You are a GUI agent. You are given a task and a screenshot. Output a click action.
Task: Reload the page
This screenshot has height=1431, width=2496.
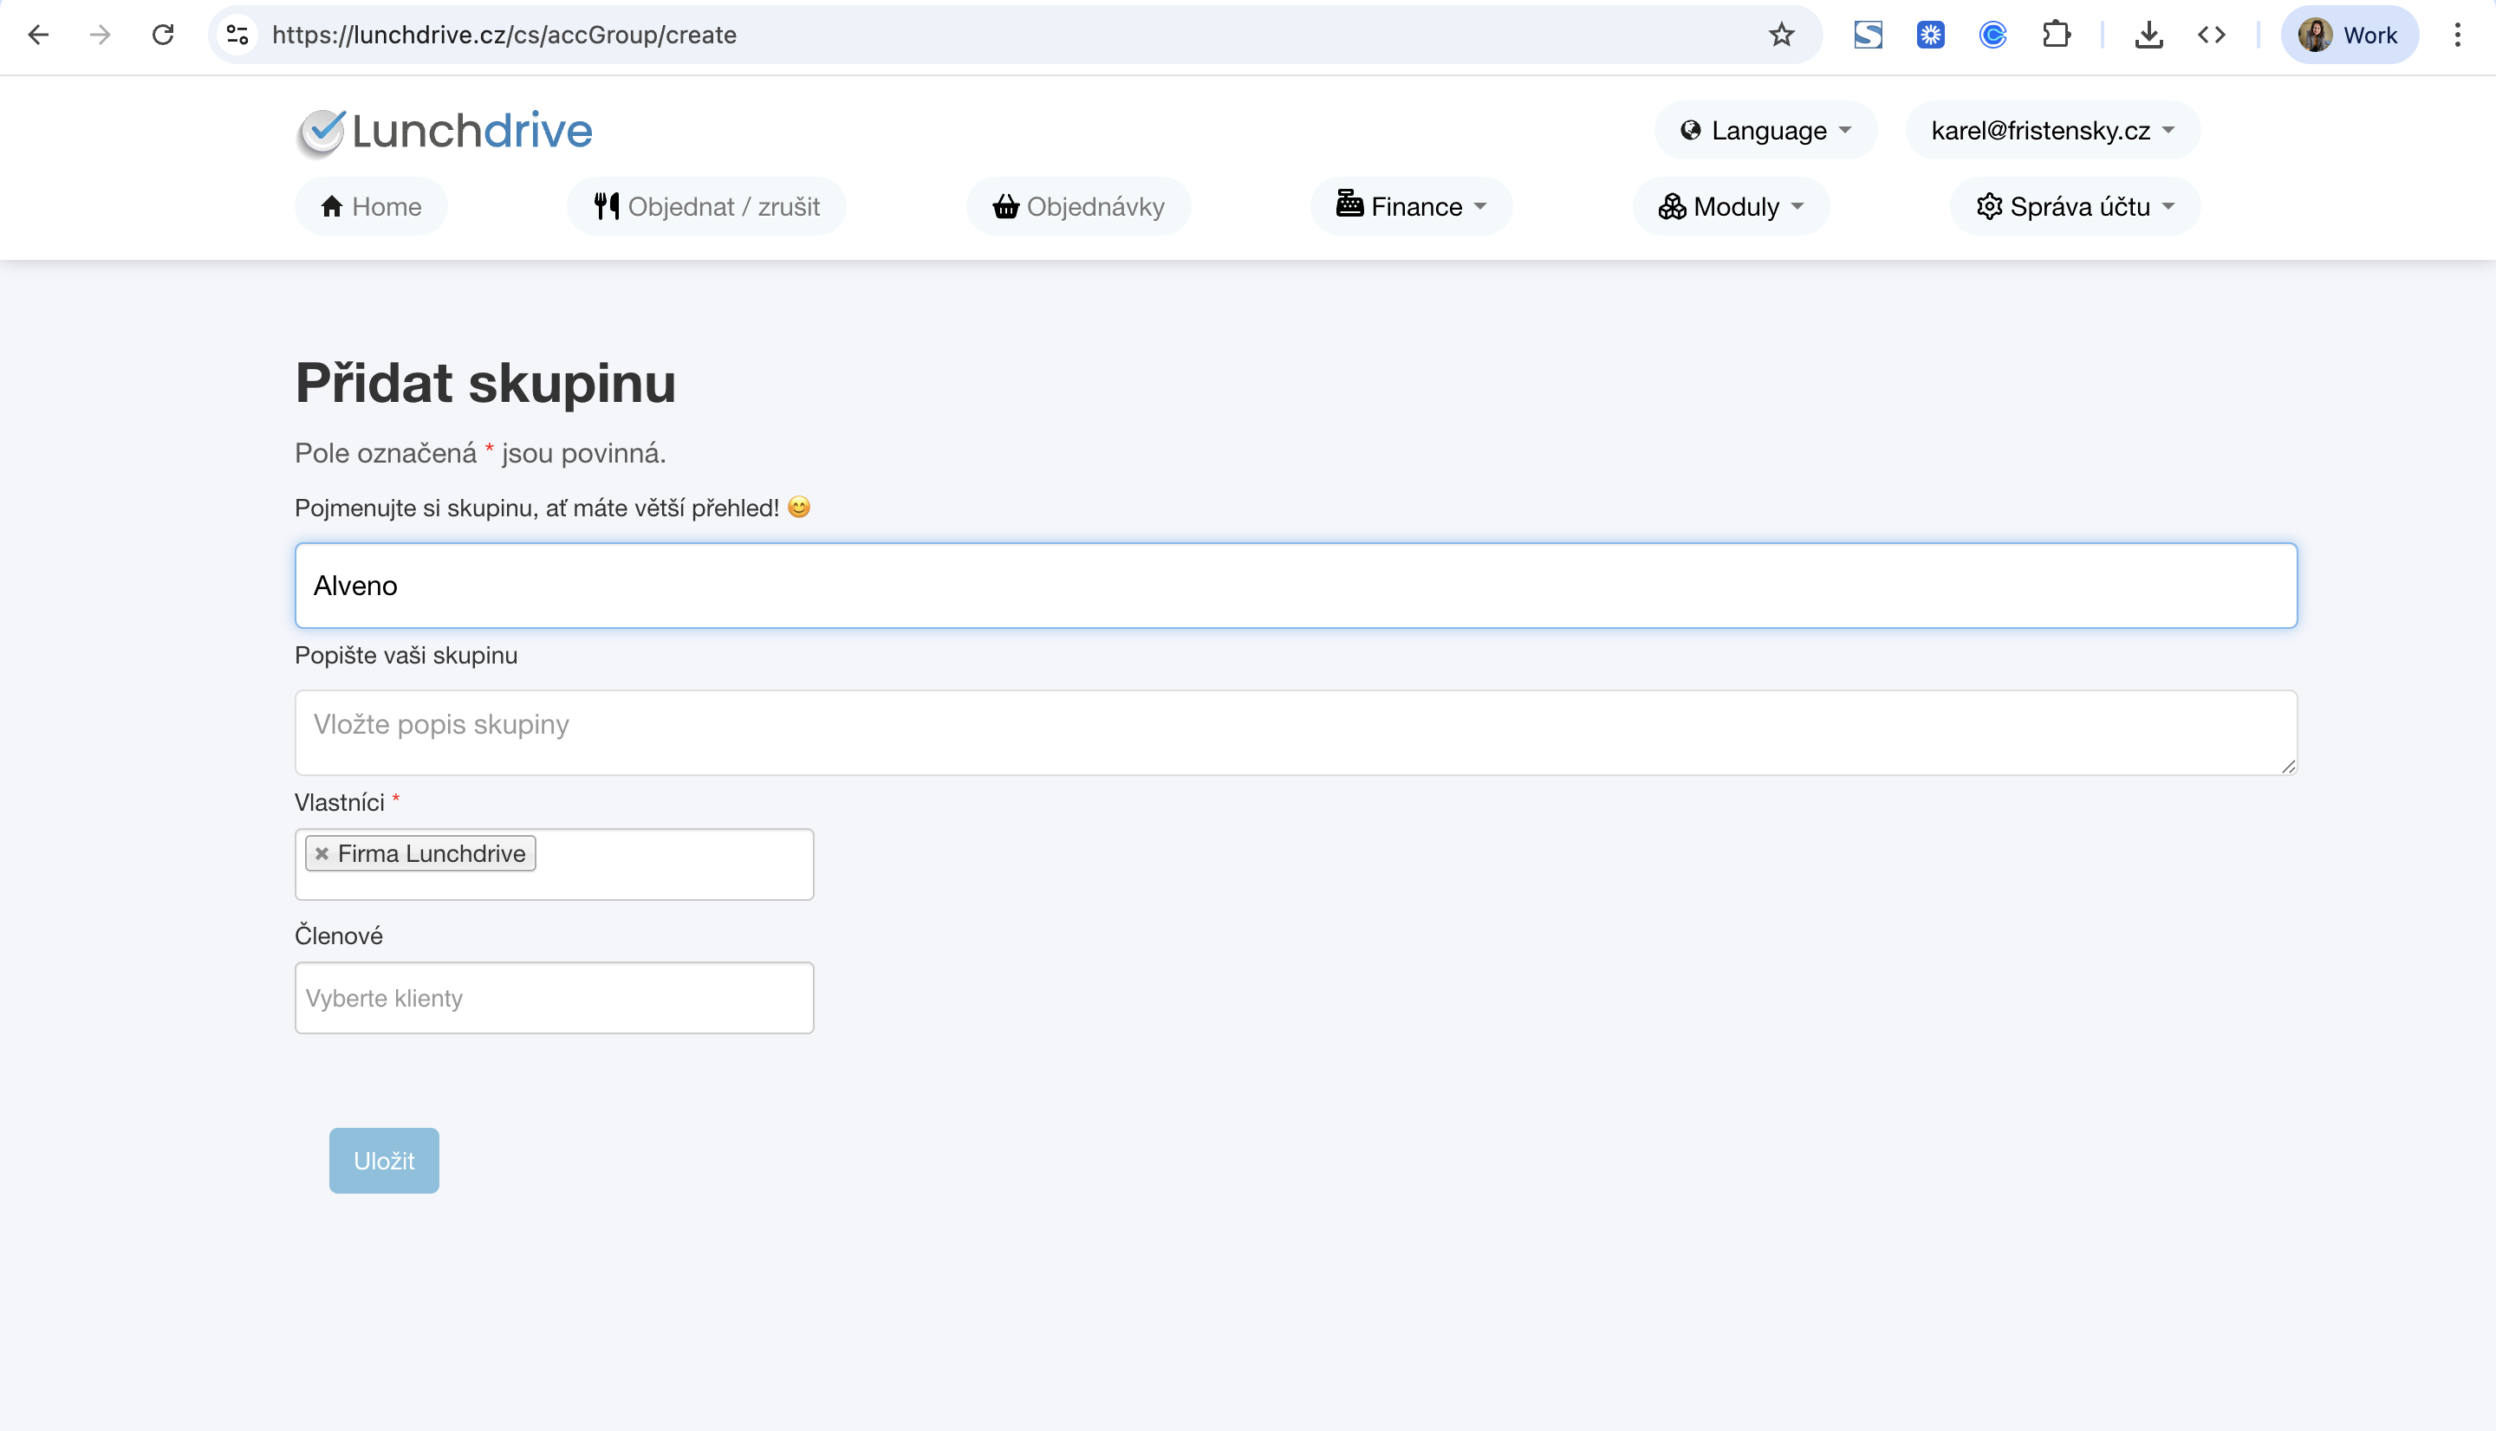(x=163, y=36)
